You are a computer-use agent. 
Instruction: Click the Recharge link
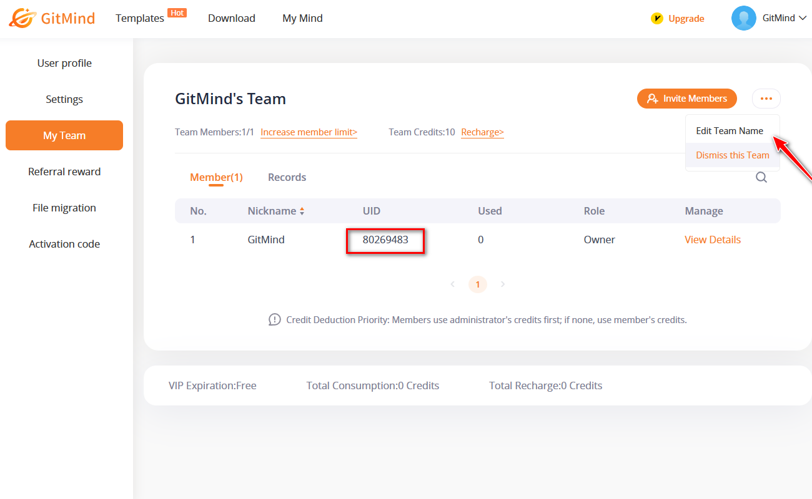click(x=482, y=132)
